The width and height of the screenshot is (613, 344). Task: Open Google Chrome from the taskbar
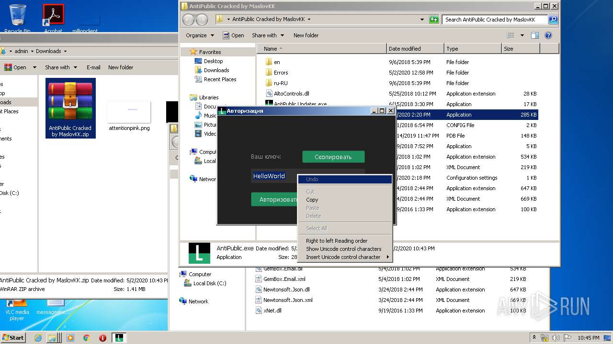tap(87, 338)
